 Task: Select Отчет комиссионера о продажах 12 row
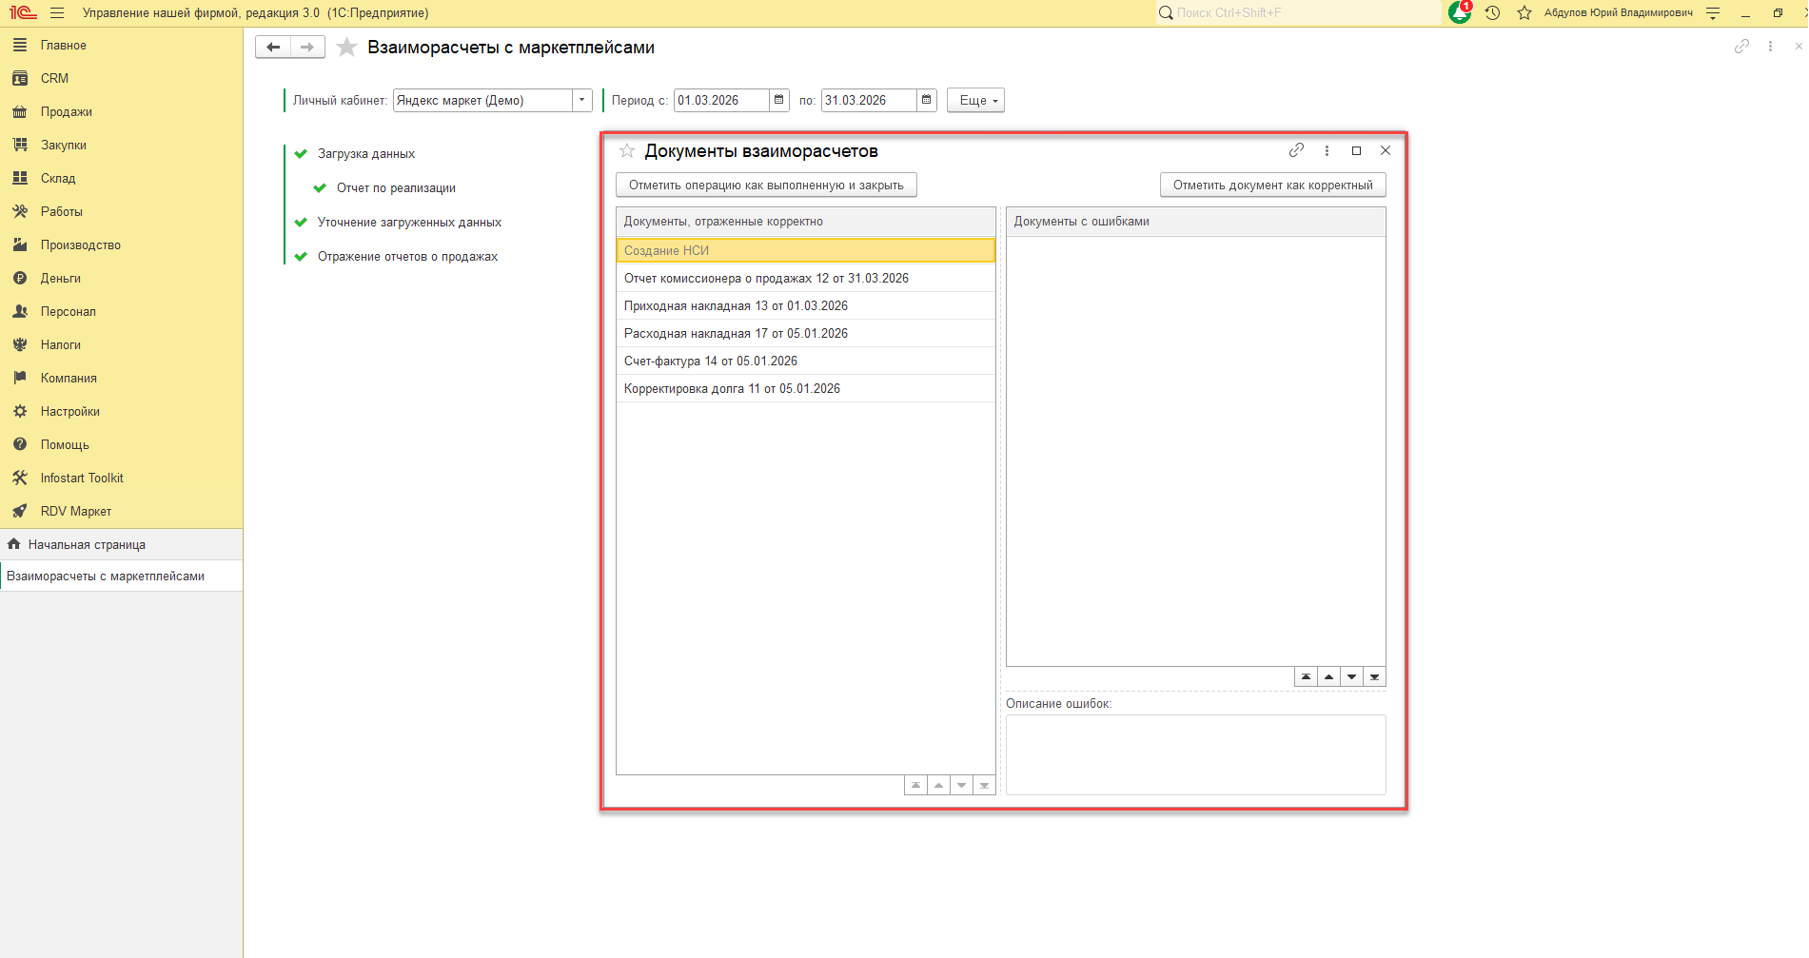point(766,278)
